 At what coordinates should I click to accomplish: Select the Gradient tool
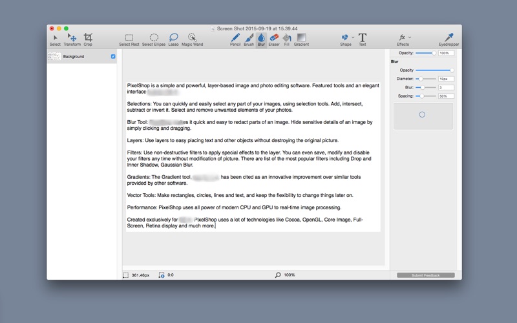[x=301, y=40]
